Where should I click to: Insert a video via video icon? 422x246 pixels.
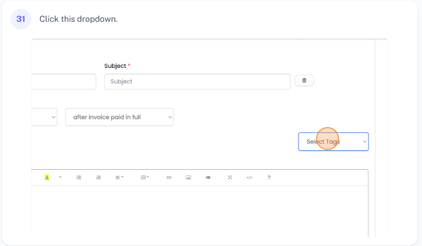point(208,177)
